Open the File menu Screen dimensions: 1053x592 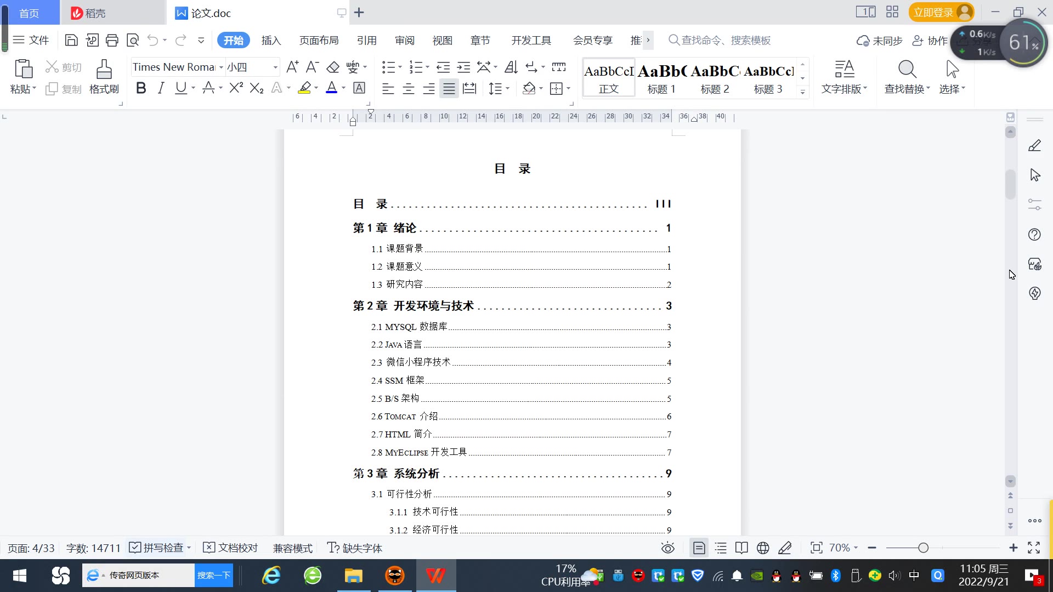coord(31,40)
